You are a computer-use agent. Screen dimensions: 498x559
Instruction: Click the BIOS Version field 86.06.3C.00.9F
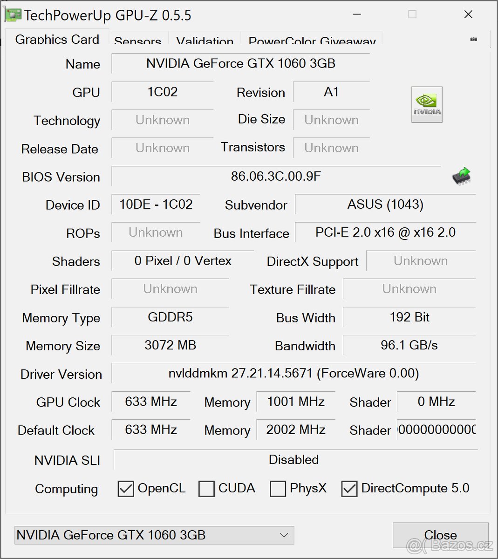(276, 177)
